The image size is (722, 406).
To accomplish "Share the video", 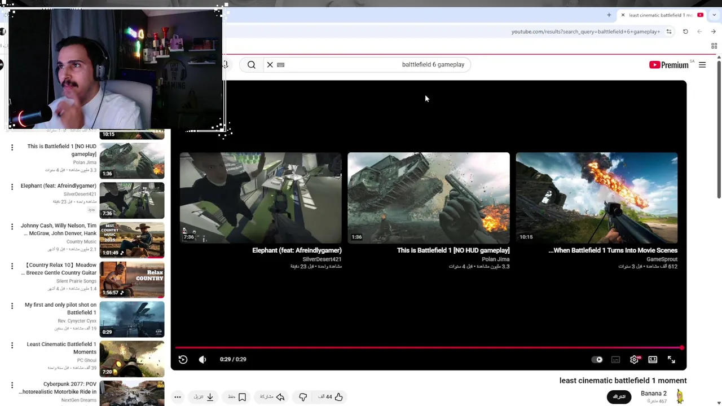I will click(x=272, y=397).
